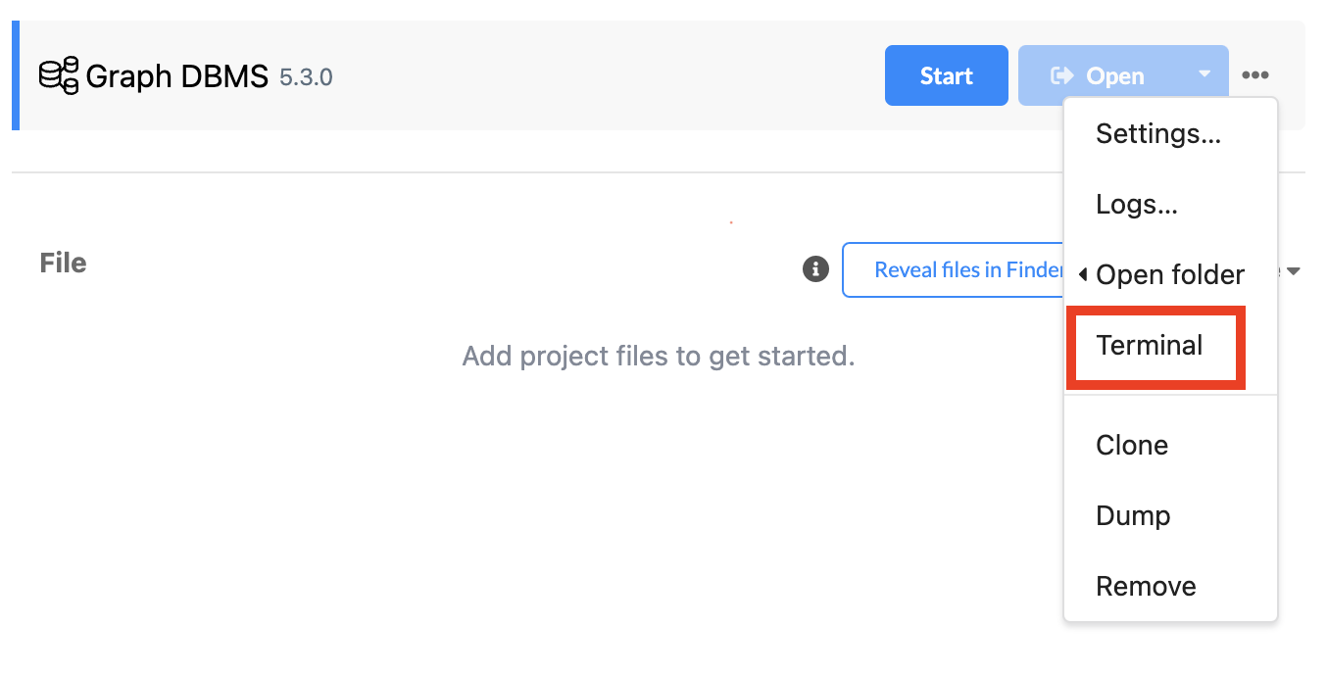Screen dimensions: 1327x674
Task: Select Dump from the menu
Action: pyautogui.click(x=1133, y=515)
